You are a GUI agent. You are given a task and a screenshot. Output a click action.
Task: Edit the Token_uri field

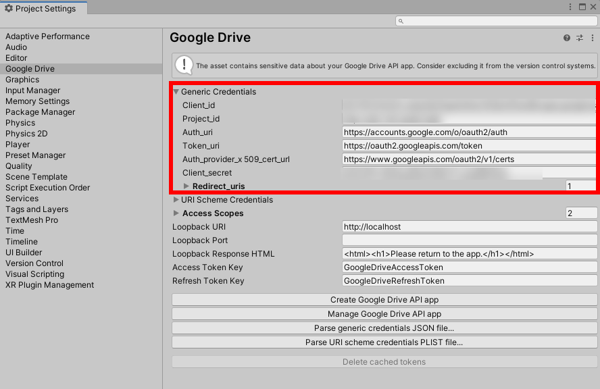(469, 146)
